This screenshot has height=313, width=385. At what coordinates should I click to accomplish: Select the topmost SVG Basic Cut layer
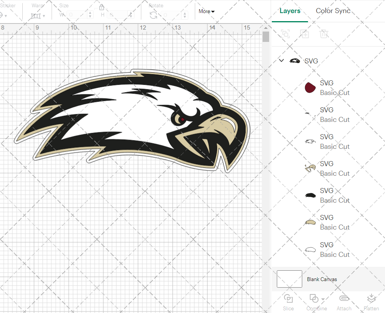click(x=335, y=88)
